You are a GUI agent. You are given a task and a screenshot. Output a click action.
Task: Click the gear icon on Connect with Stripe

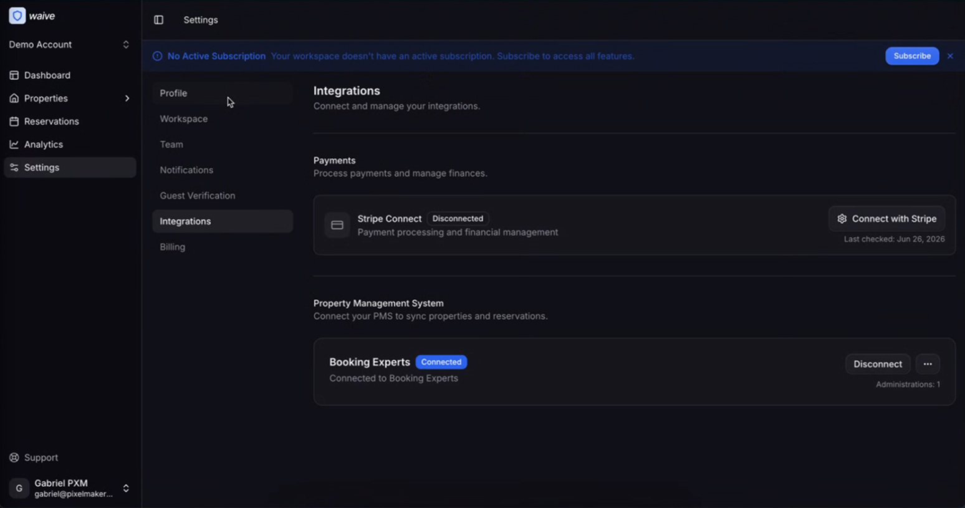point(842,219)
